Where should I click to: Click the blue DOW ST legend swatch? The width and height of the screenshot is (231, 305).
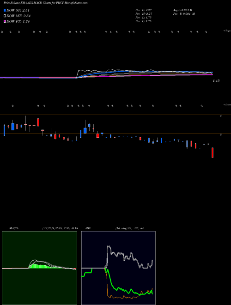(5, 10)
